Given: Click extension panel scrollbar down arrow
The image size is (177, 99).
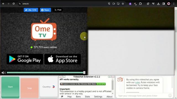Looking at the screenshot, I should click(x=113, y=94).
